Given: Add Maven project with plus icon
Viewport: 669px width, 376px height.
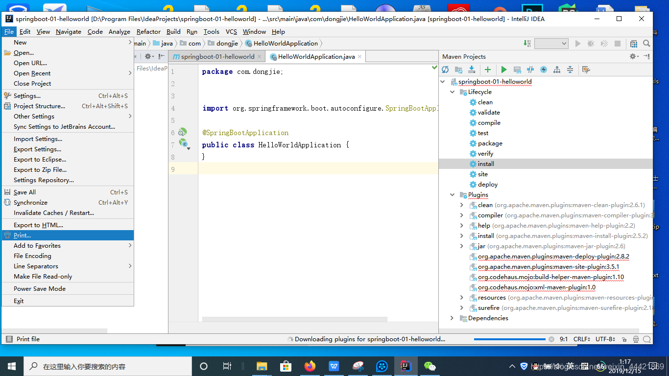Looking at the screenshot, I should click(487, 70).
